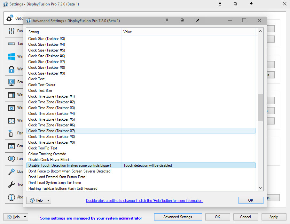Open the padlock Windows lock screen icon
The height and width of the screenshot is (224, 290).
pos(12,69)
